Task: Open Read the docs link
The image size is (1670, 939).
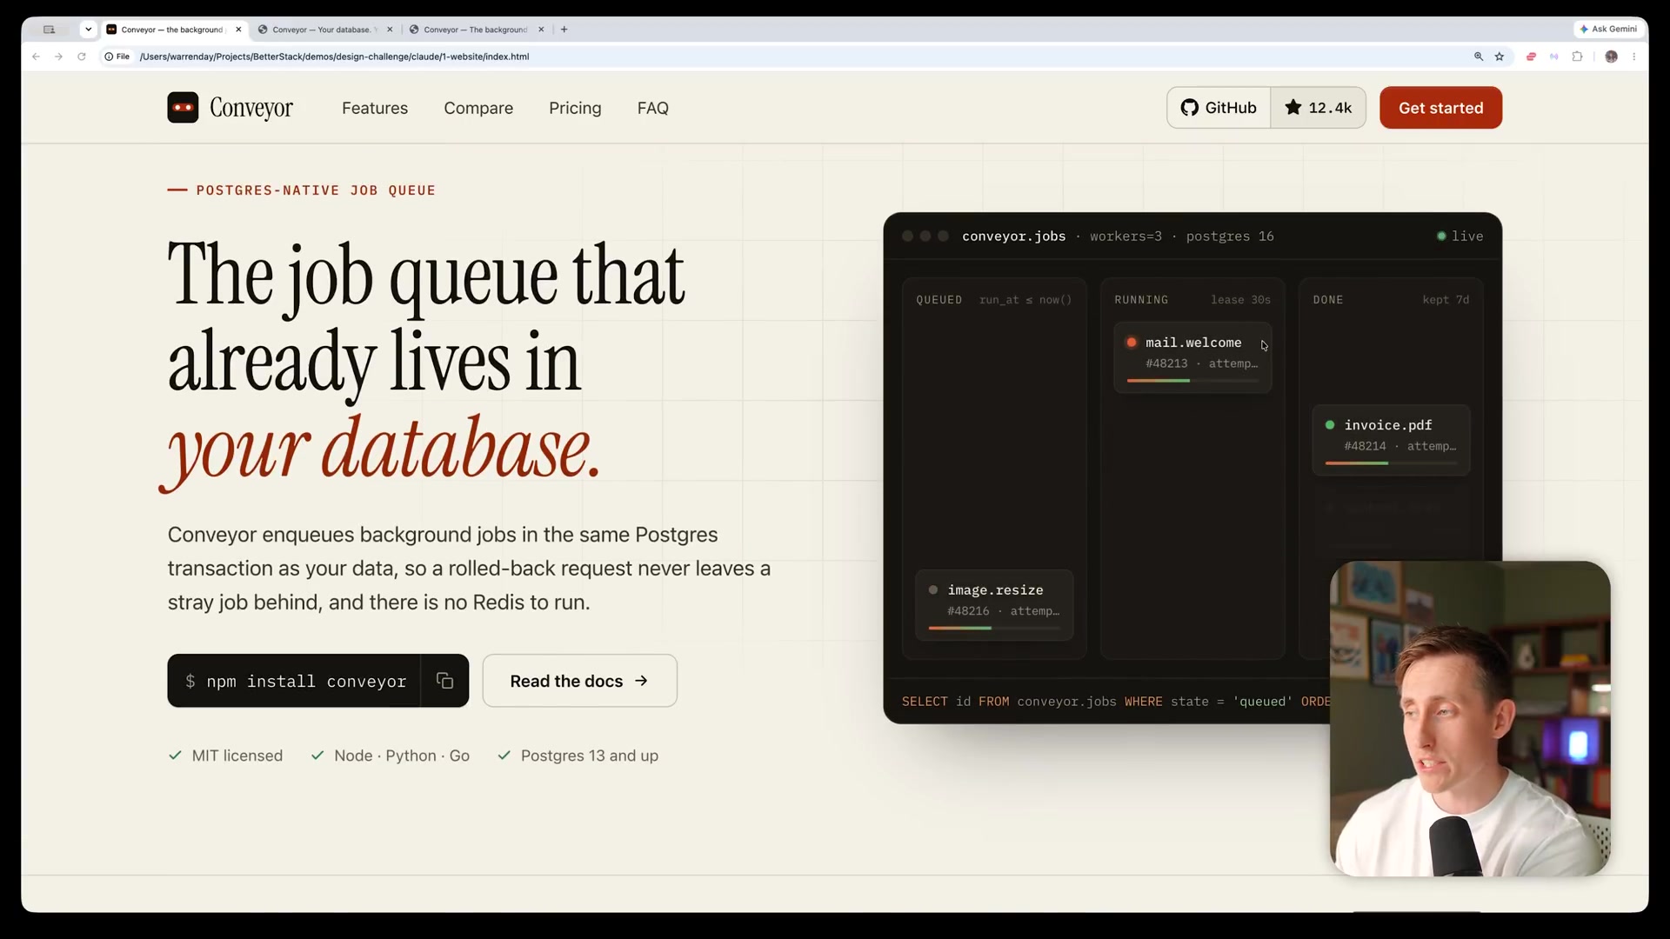Action: [579, 681]
